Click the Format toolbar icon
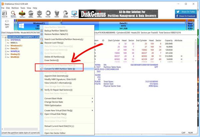 (48, 14)
